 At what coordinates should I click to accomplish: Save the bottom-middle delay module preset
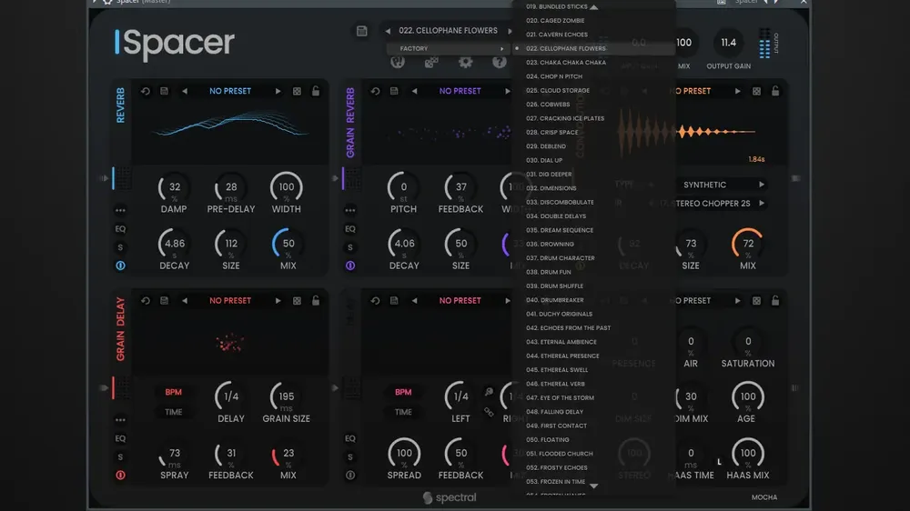[x=394, y=300]
